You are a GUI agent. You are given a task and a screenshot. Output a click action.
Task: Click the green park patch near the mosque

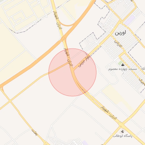coord(120,63)
